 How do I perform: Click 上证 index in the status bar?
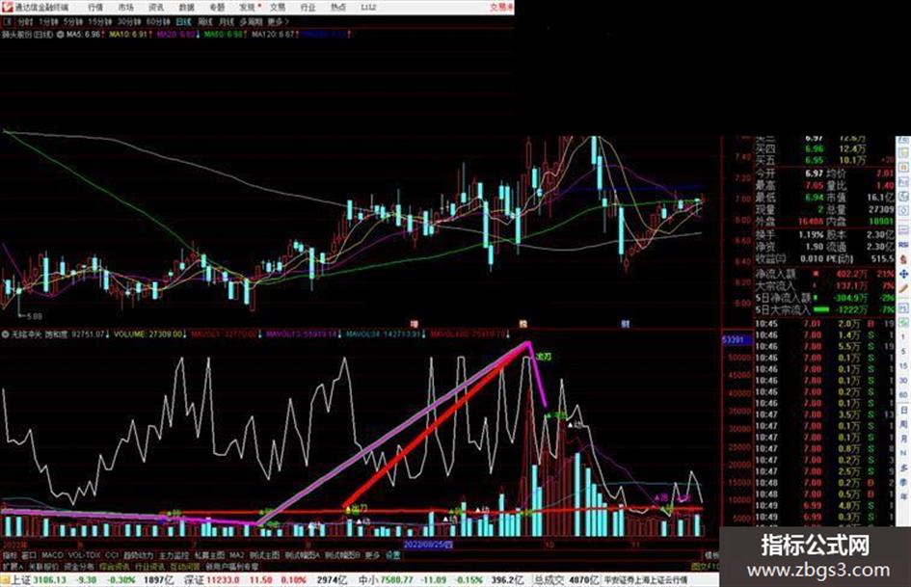tap(20, 580)
